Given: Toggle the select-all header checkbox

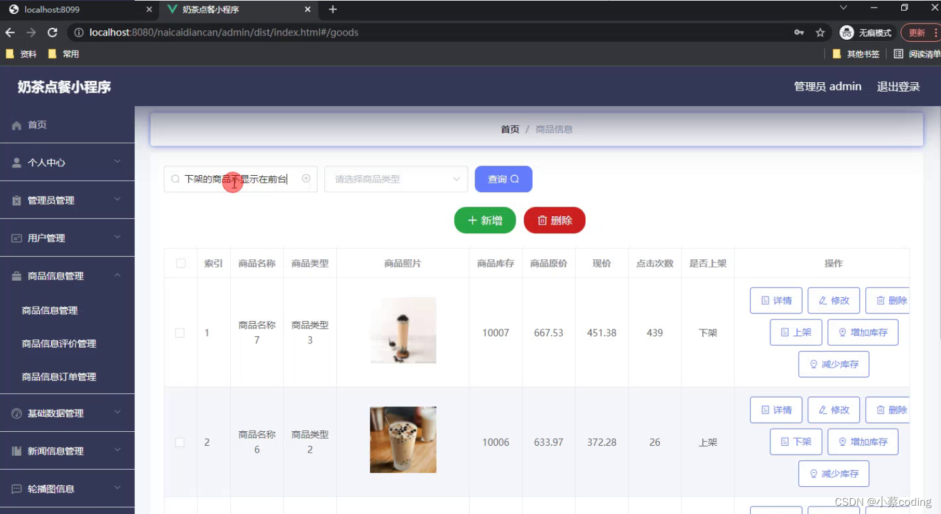Looking at the screenshot, I should [181, 263].
